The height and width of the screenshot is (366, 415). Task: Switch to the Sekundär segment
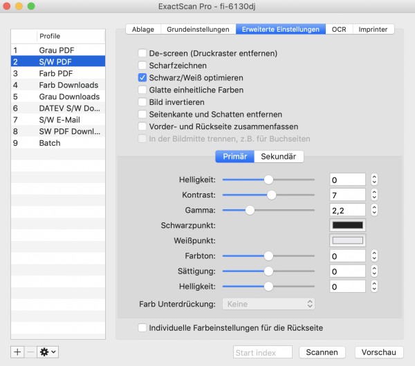pos(279,157)
